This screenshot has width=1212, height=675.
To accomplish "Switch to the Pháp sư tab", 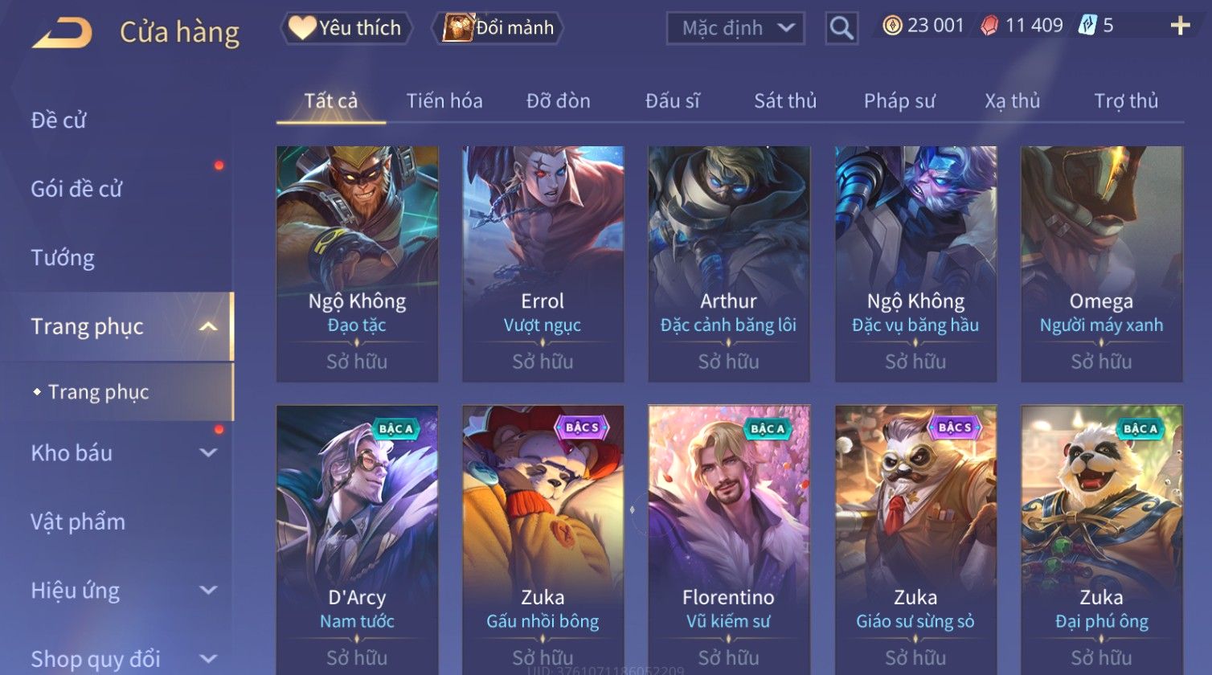I will pos(899,101).
